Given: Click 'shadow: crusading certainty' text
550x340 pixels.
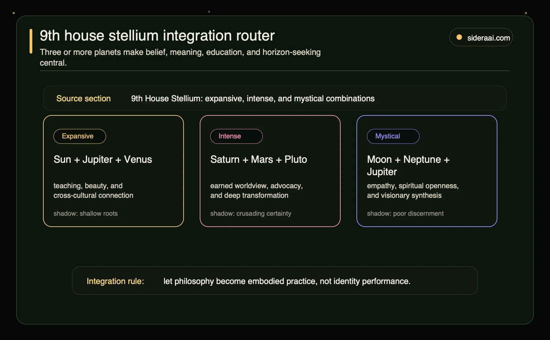Looking at the screenshot, I should click(x=251, y=214).
